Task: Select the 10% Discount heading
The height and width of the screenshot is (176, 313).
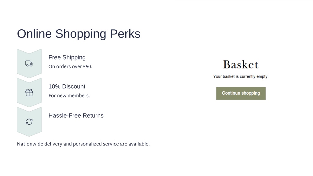Action: 67,86
